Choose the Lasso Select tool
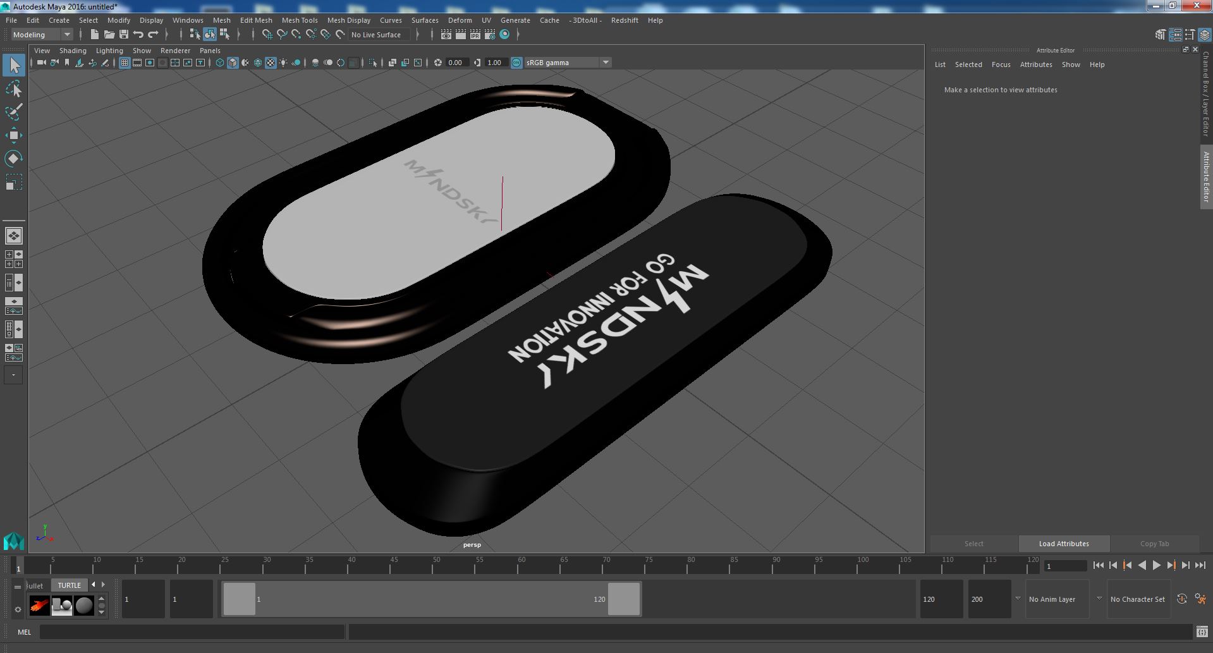The image size is (1213, 653). click(x=14, y=89)
